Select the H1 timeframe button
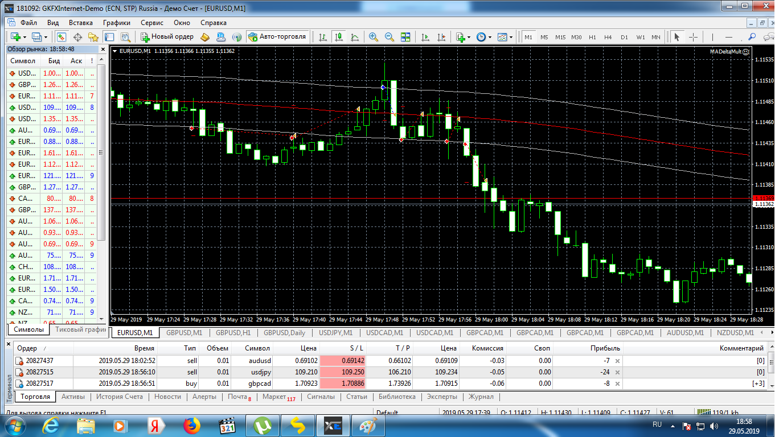 click(x=592, y=37)
